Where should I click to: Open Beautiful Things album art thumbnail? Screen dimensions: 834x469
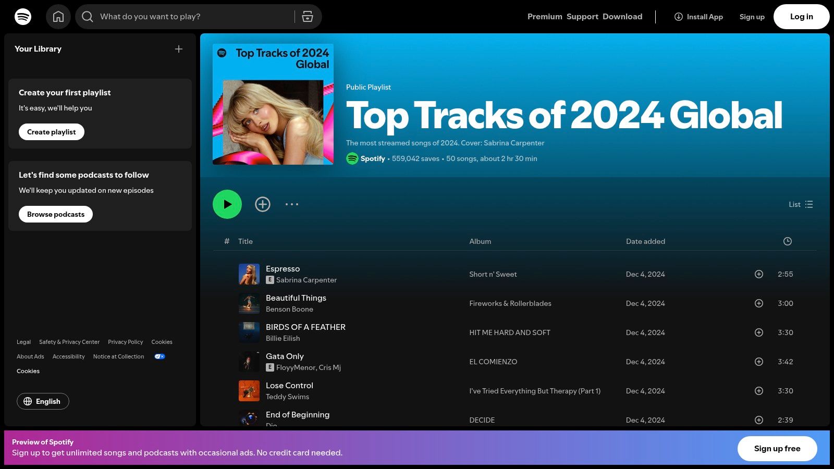tap(249, 303)
